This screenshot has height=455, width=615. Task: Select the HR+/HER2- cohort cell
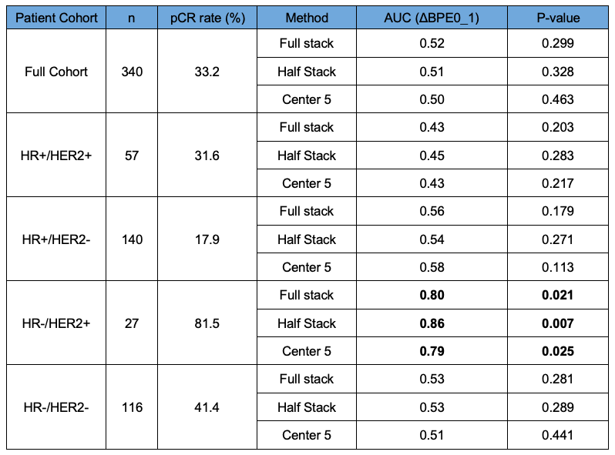coord(56,239)
